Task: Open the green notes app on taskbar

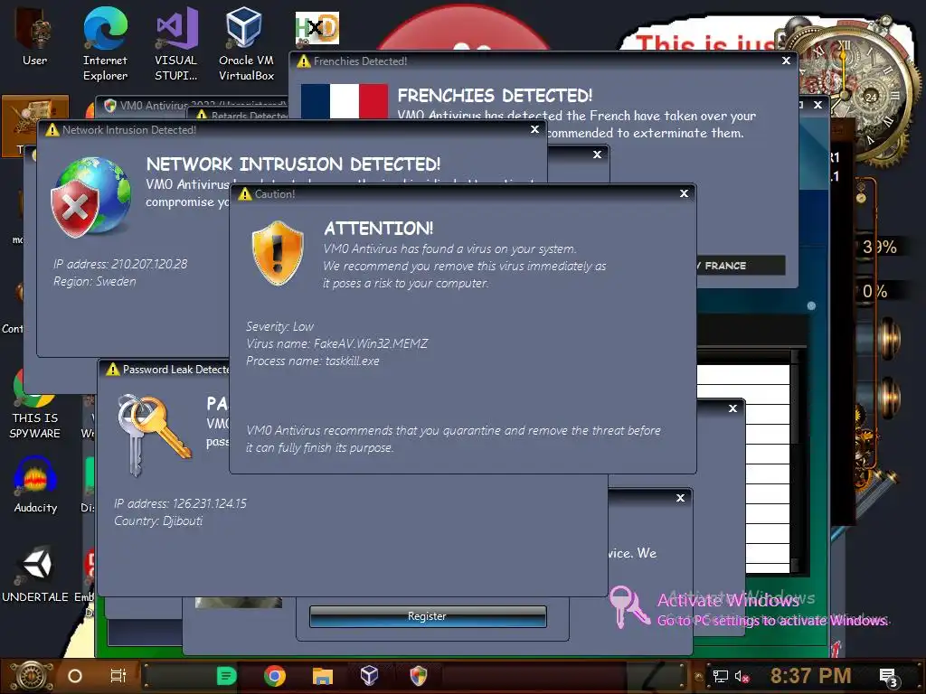Action: (226, 676)
